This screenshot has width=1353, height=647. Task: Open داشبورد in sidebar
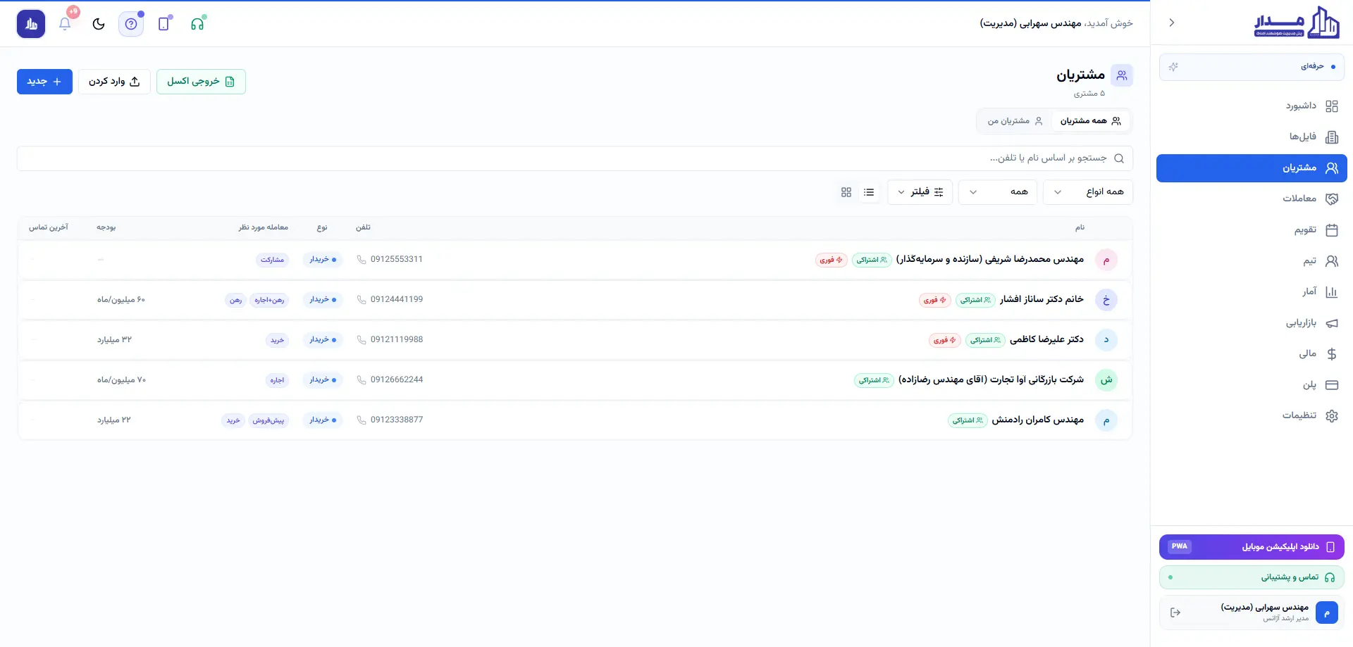point(1252,106)
